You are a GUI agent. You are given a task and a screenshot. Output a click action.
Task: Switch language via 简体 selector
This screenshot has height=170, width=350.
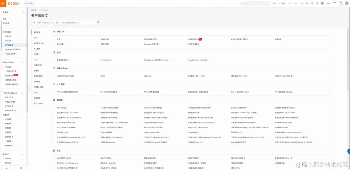[x=328, y=4]
